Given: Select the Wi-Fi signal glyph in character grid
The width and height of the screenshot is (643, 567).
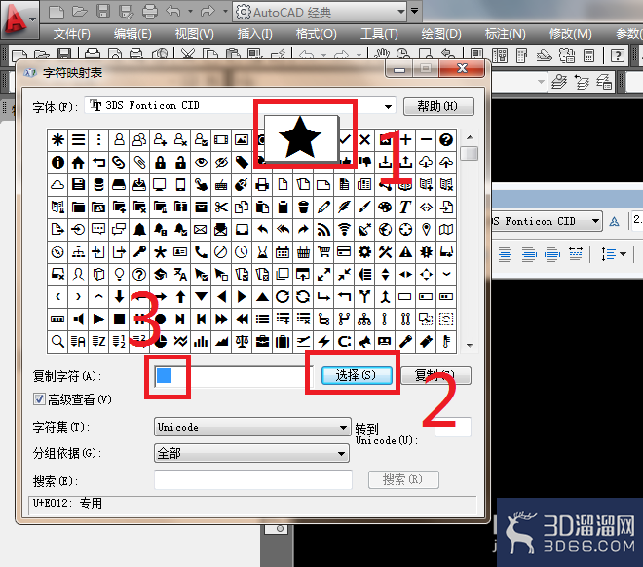Looking at the screenshot, I should coord(344,230).
